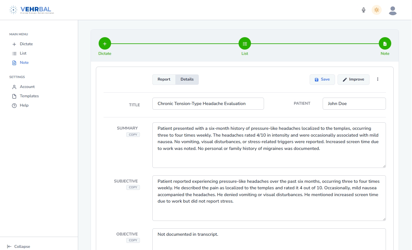The image size is (412, 250).
Task: Click the Improve button
Action: click(353, 79)
